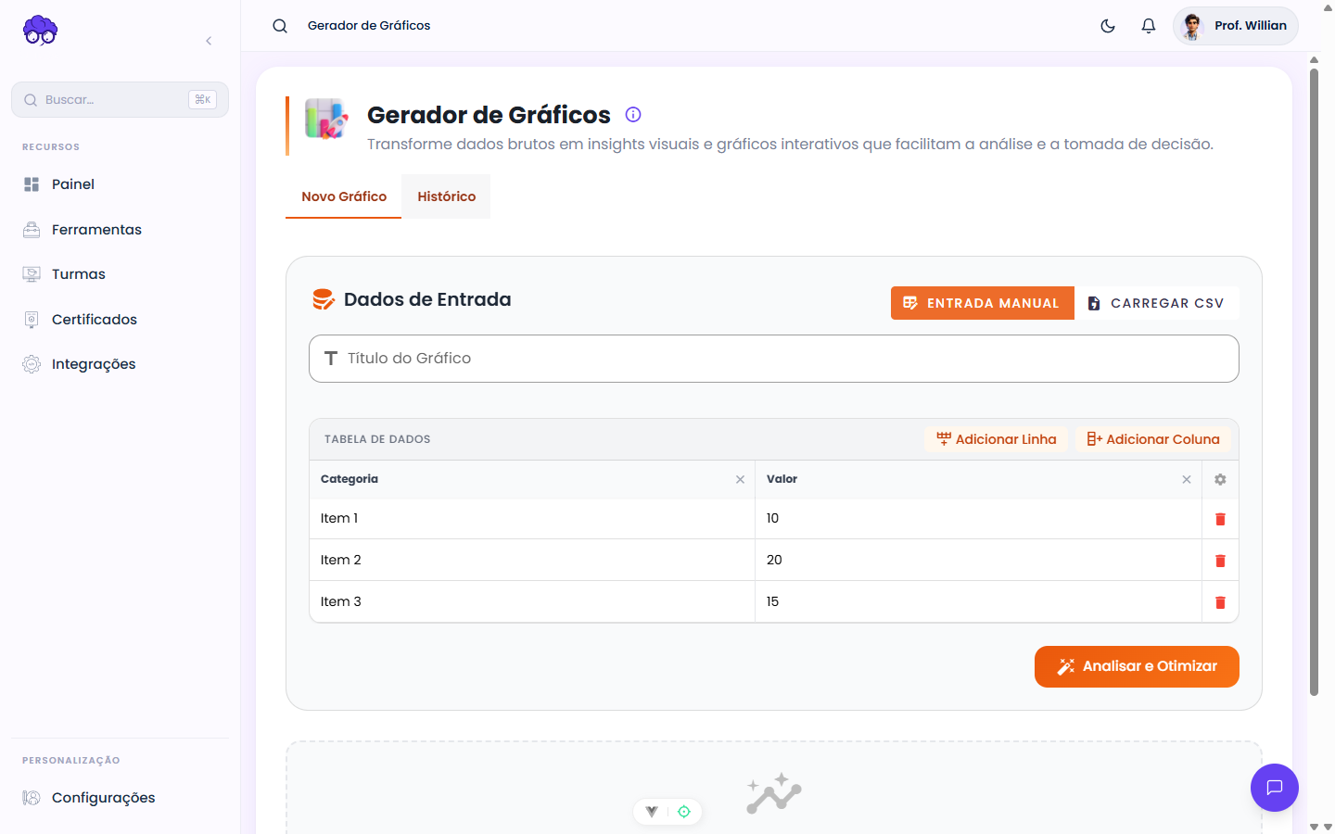Screen dimensions: 1335x834
Task: Open Integrações in the sidebar
Action: [x=120, y=364]
